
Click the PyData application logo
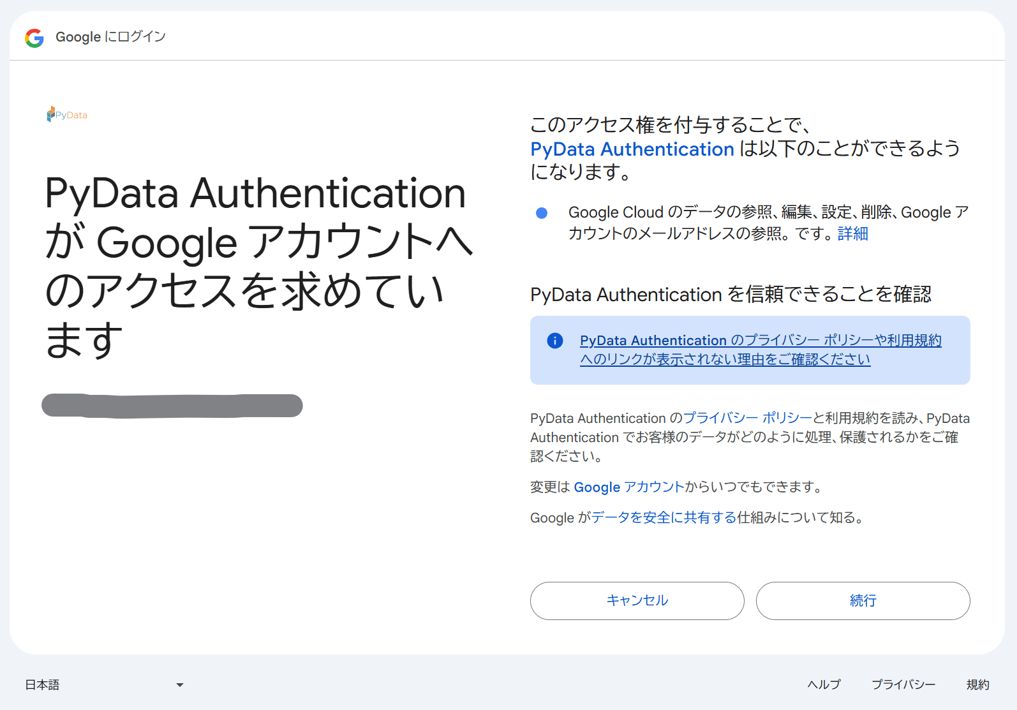pyautogui.click(x=66, y=114)
